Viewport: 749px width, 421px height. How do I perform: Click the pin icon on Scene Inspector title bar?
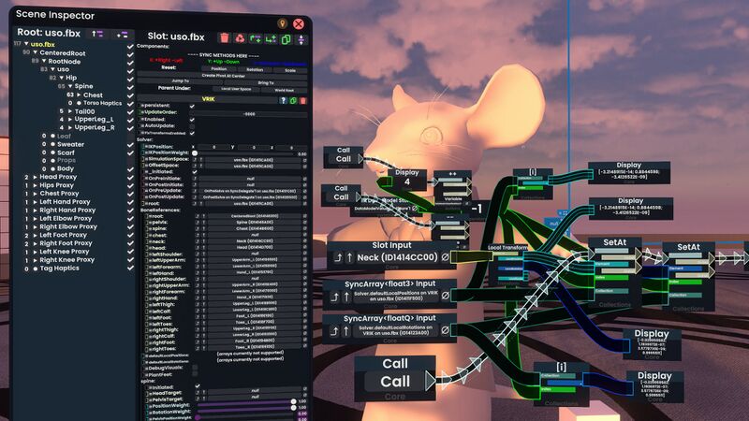click(x=283, y=23)
